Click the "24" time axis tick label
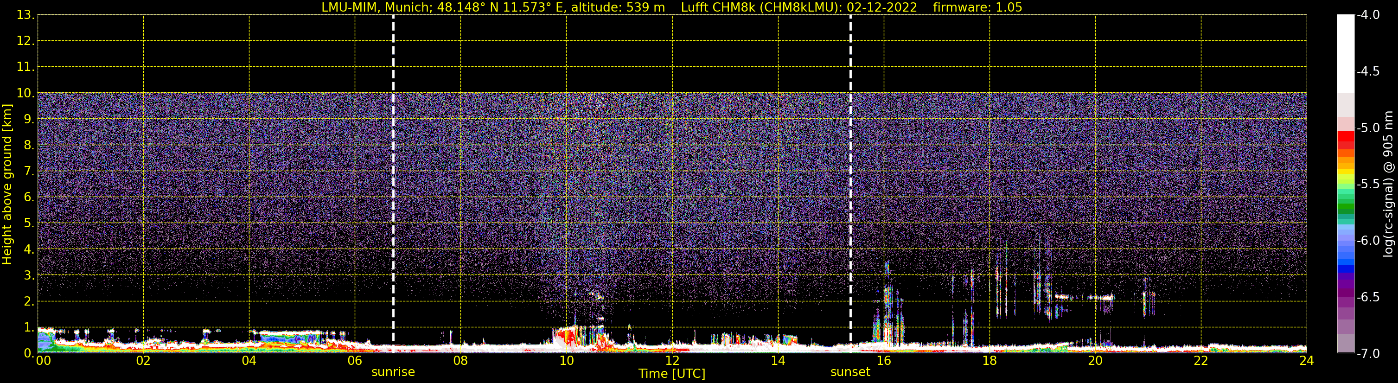The image size is (1398, 383). coord(1307,361)
